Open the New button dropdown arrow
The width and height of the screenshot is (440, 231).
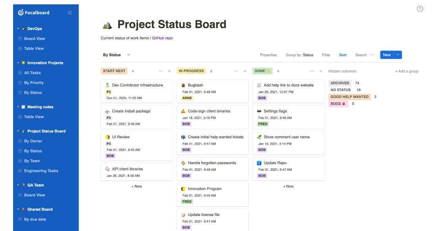[x=398, y=55]
